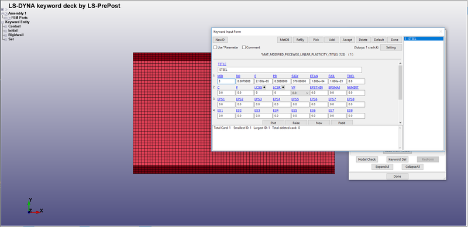Click the square icon above Assembly 1
Image resolution: width=468 pixels, height=227 pixels.
(x=2, y=9)
